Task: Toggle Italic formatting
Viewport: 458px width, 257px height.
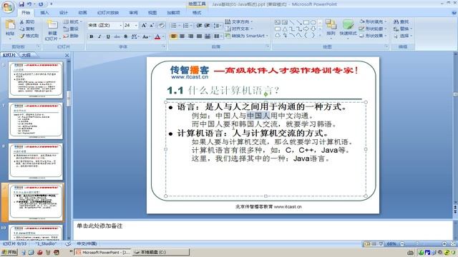Action: pos(99,36)
